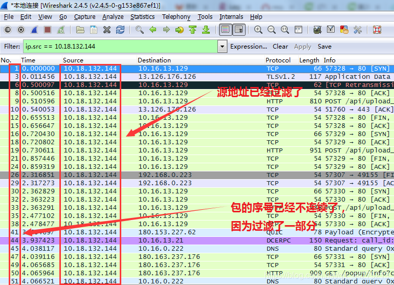Image resolution: width=394 pixels, height=285 pixels.
Task: Open preferences with tools icon
Action: coord(357,30)
